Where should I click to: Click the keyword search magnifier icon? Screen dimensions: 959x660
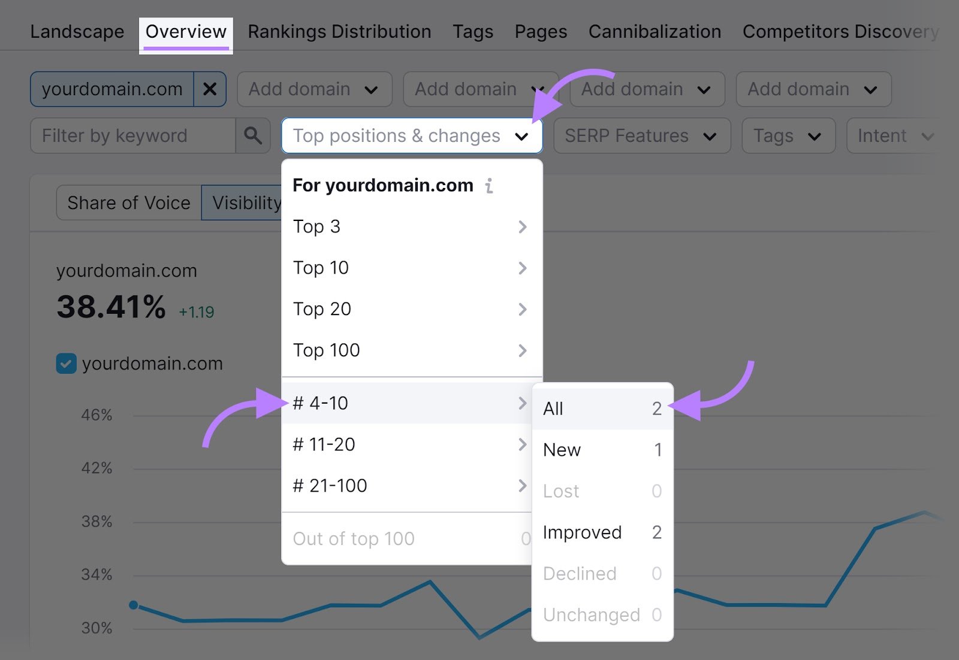(x=253, y=136)
